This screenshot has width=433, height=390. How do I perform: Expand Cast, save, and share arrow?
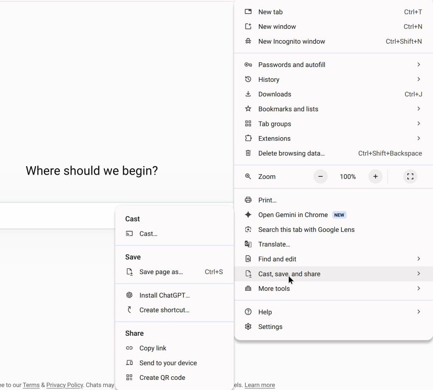tap(419, 273)
